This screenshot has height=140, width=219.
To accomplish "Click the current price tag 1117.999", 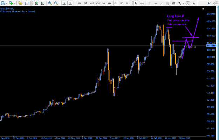I will [211, 45].
